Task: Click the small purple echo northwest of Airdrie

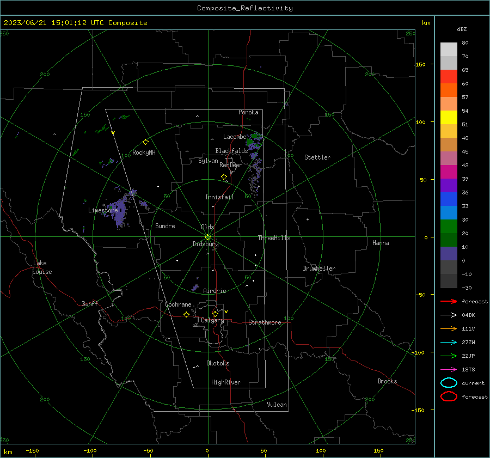Action: [195, 288]
